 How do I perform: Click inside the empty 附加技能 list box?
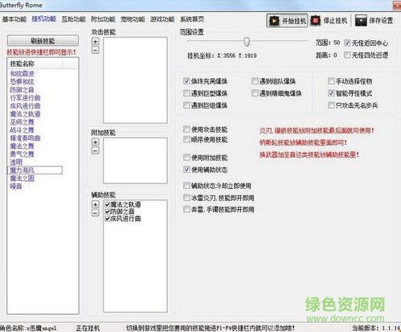point(135,161)
